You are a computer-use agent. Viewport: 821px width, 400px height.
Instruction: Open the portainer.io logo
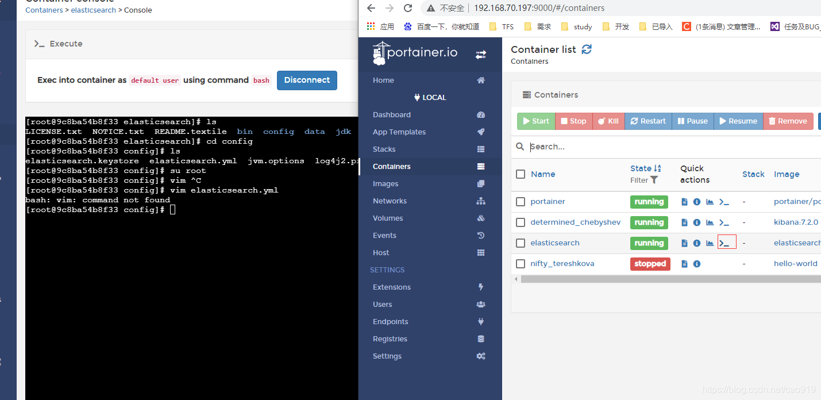pos(415,53)
